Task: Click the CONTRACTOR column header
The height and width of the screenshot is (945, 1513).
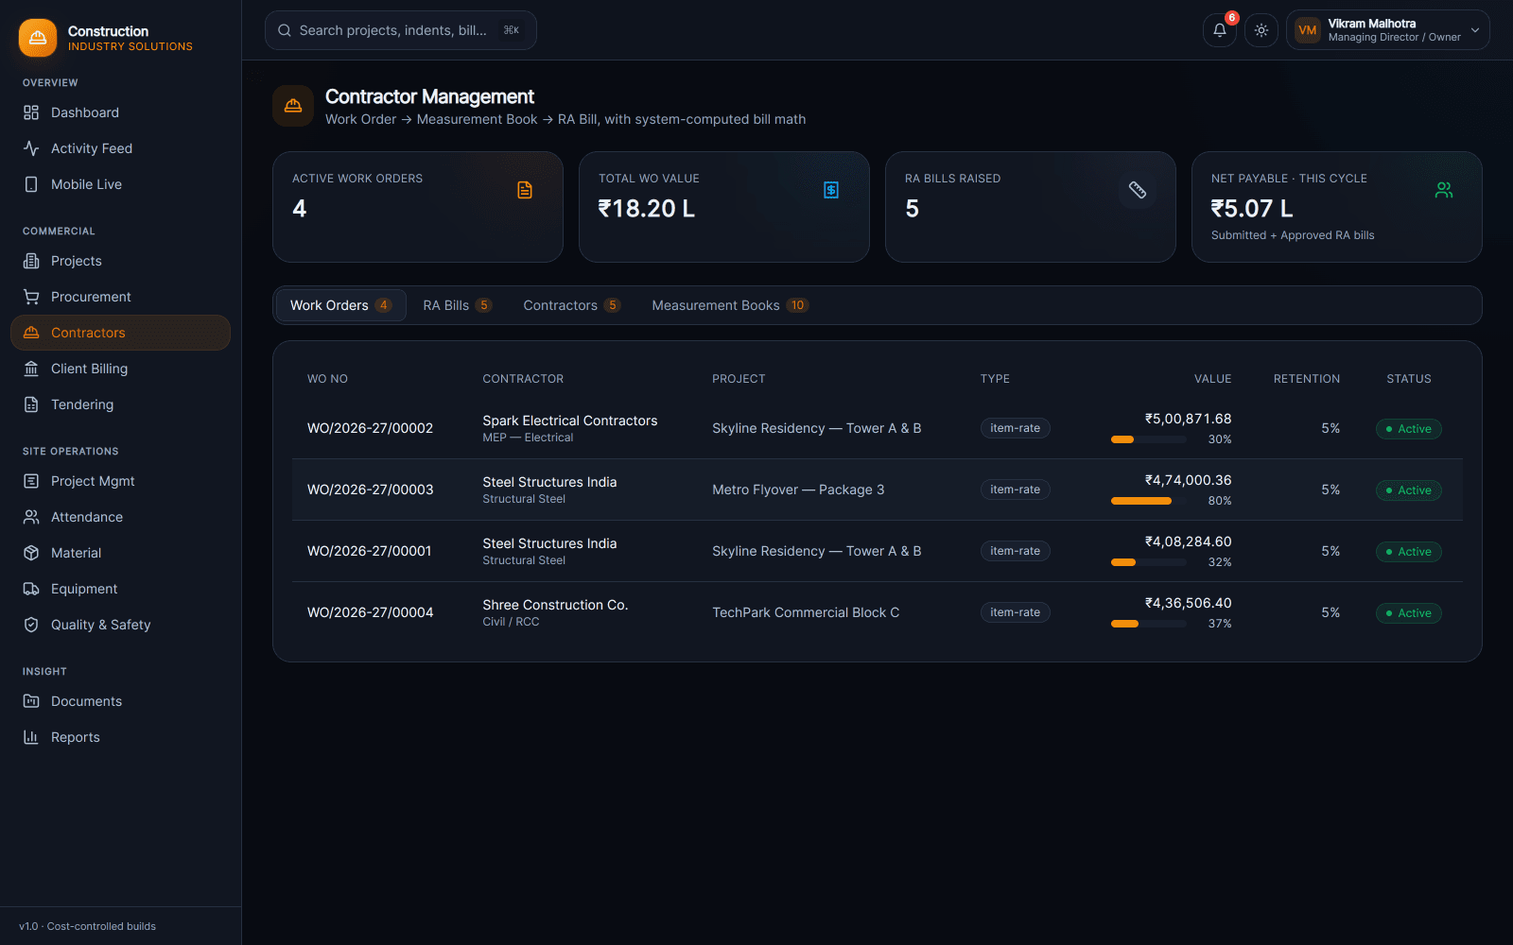Action: 523,379
